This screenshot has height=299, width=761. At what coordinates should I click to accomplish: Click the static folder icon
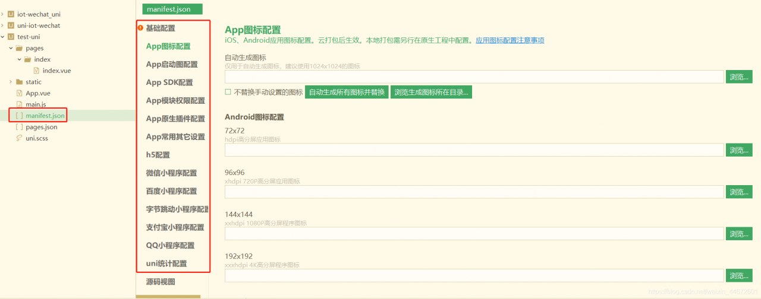point(20,82)
